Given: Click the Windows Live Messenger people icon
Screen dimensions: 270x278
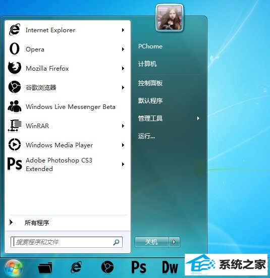Looking at the screenshot, I should pos(14,106).
